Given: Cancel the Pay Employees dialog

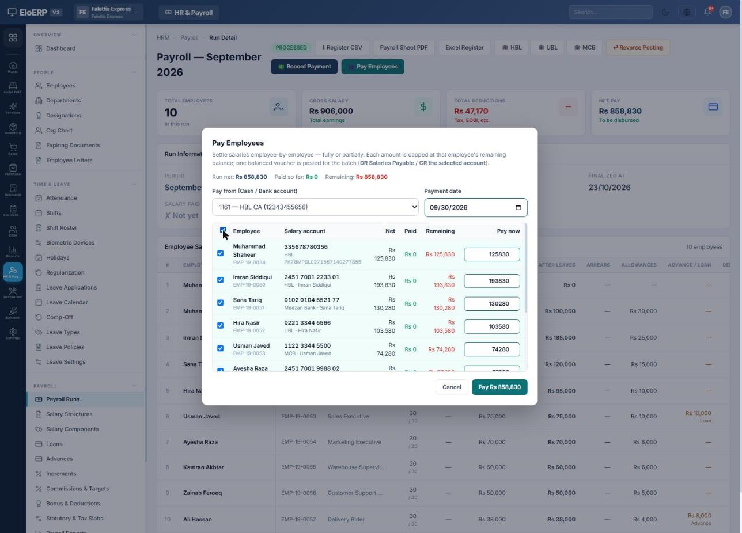Looking at the screenshot, I should [452, 387].
